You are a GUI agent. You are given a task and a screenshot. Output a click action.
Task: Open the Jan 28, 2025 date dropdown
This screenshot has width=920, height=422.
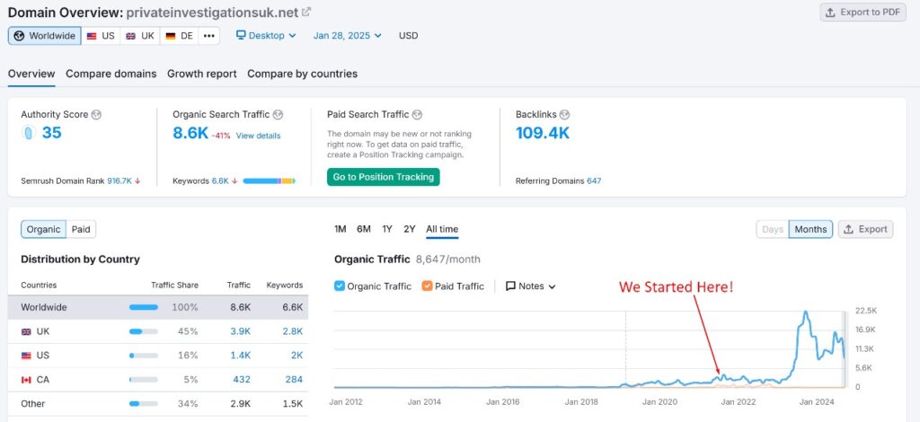[347, 36]
